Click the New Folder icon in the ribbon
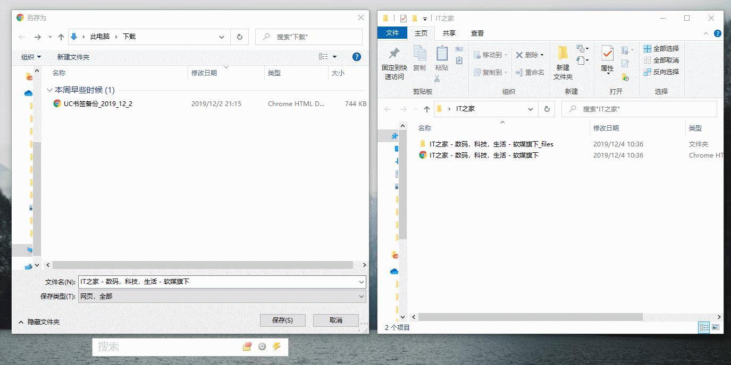This screenshot has height=365, width=731. 562,54
